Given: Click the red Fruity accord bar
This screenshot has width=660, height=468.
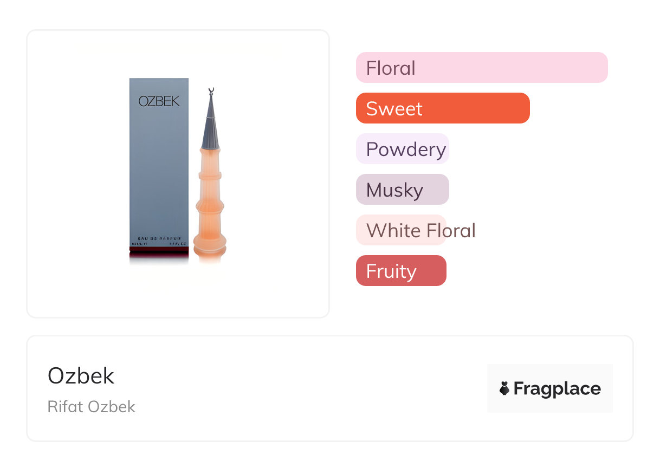Looking at the screenshot, I should (401, 271).
